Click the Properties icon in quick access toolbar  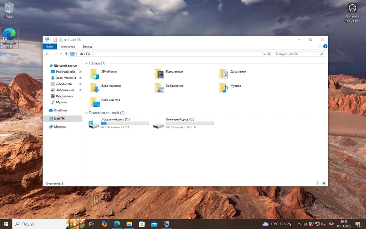(x=55, y=40)
